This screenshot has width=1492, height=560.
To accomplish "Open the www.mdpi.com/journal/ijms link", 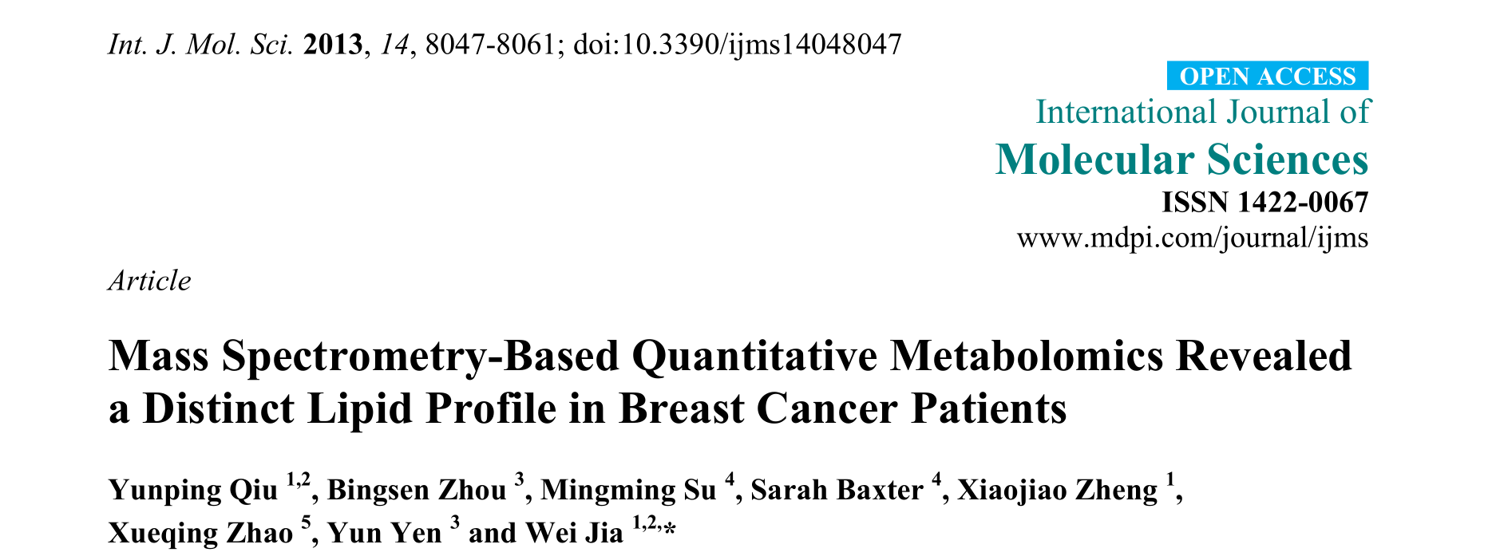I will coord(1192,238).
